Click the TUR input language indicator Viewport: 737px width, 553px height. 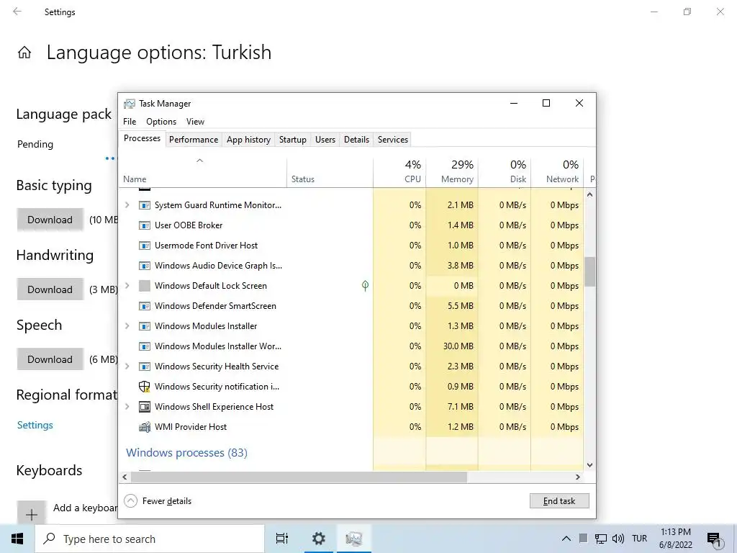(640, 539)
